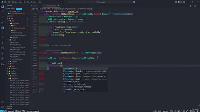Open editor More Actions ellipsis

coord(197,6)
